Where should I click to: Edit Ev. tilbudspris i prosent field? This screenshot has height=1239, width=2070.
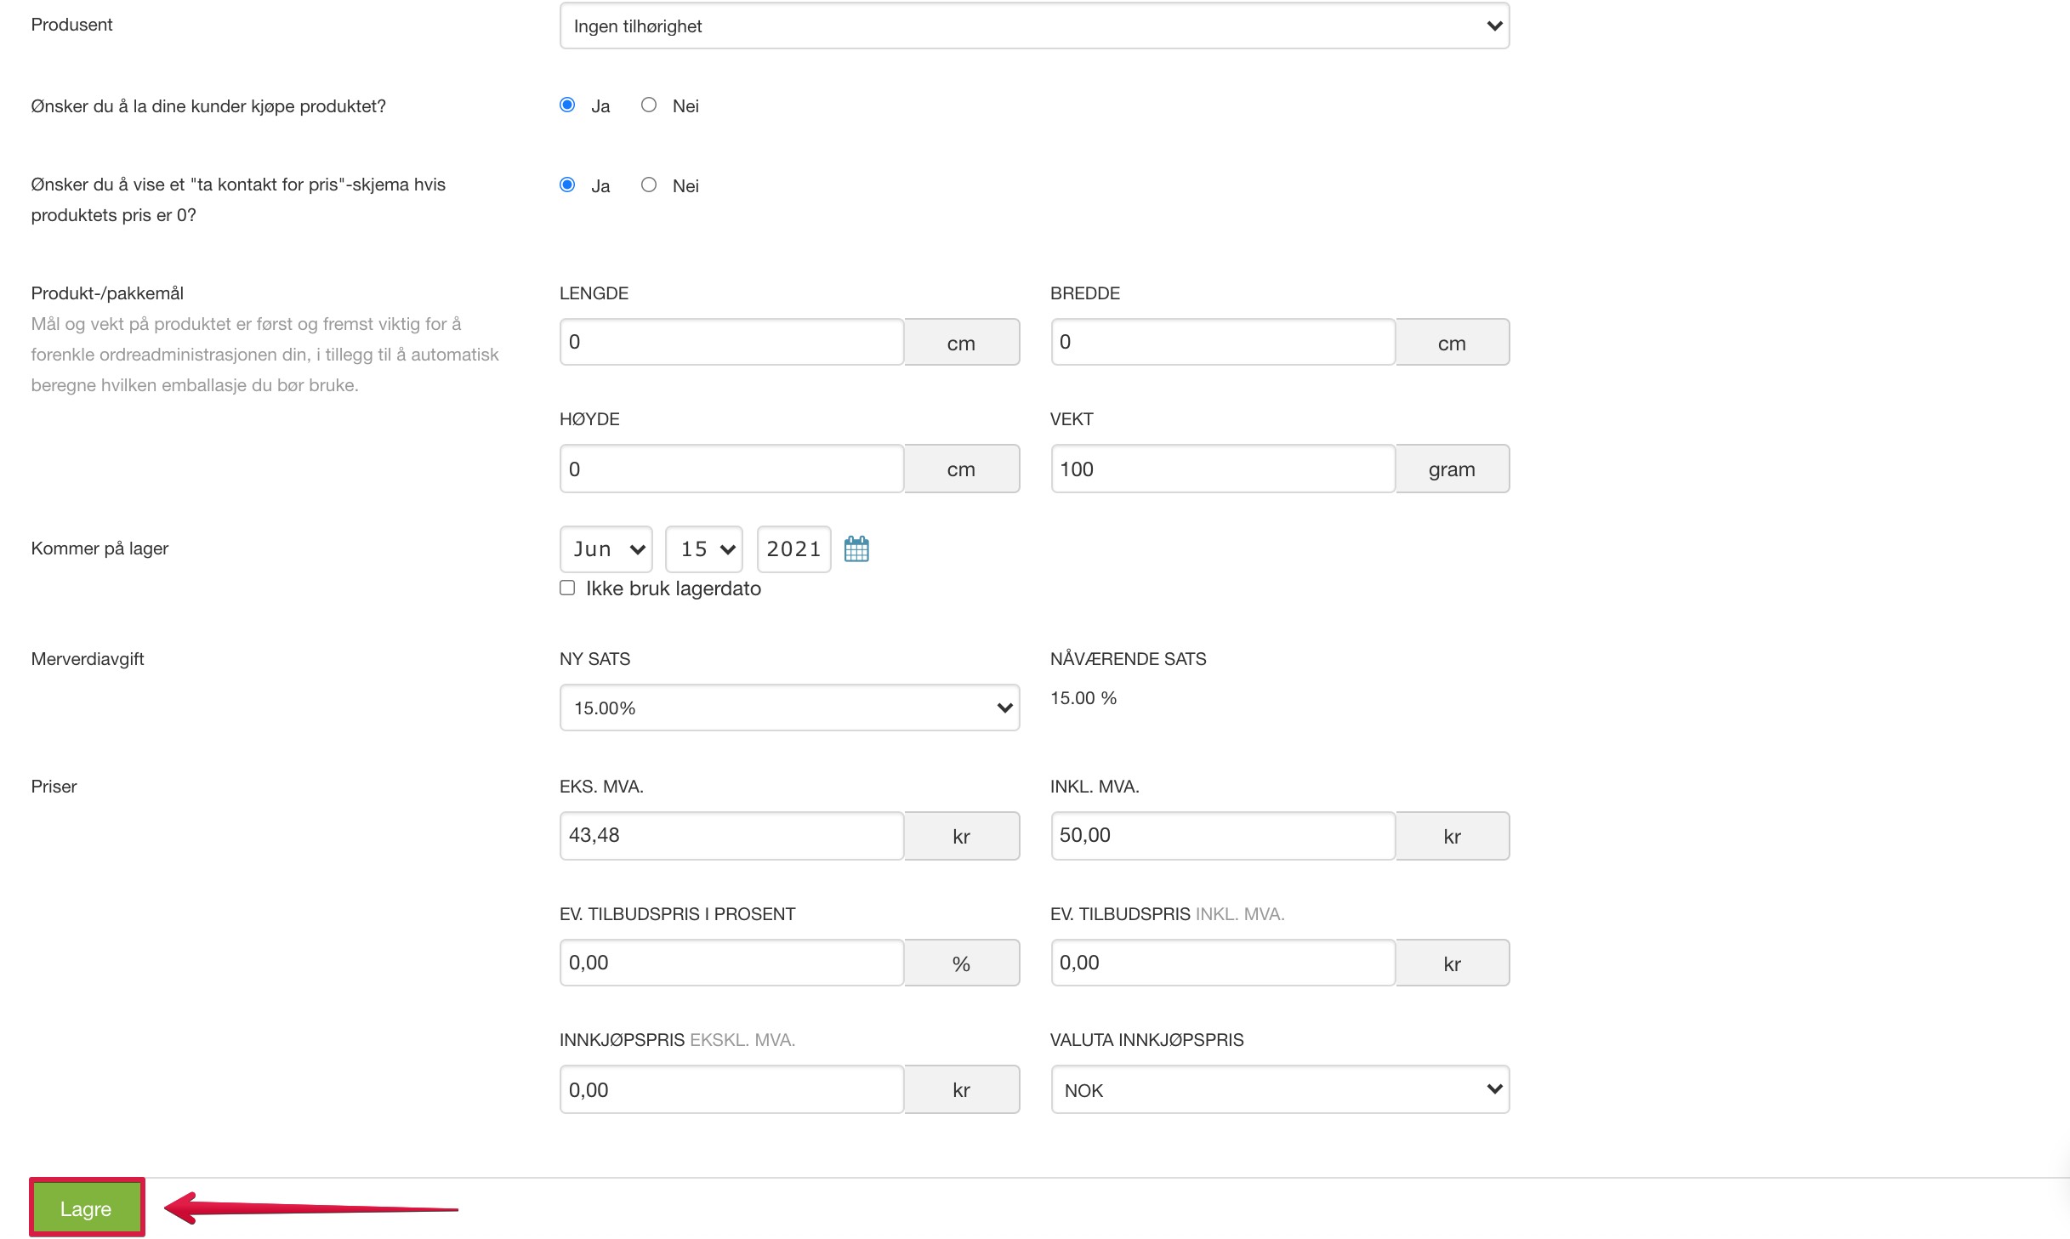click(x=731, y=963)
